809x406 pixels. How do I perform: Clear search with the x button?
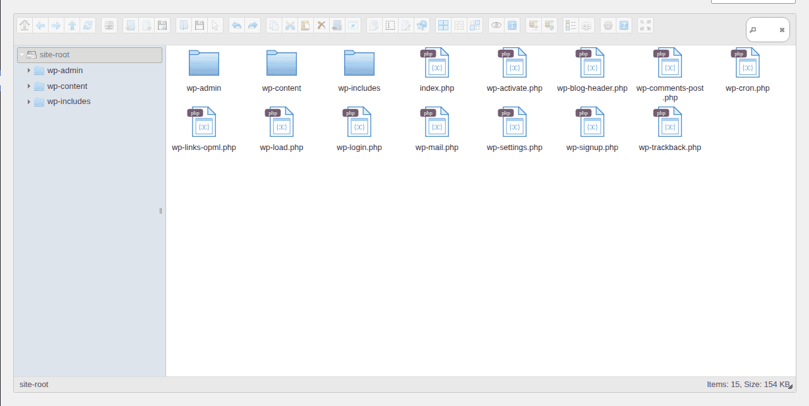pos(782,30)
